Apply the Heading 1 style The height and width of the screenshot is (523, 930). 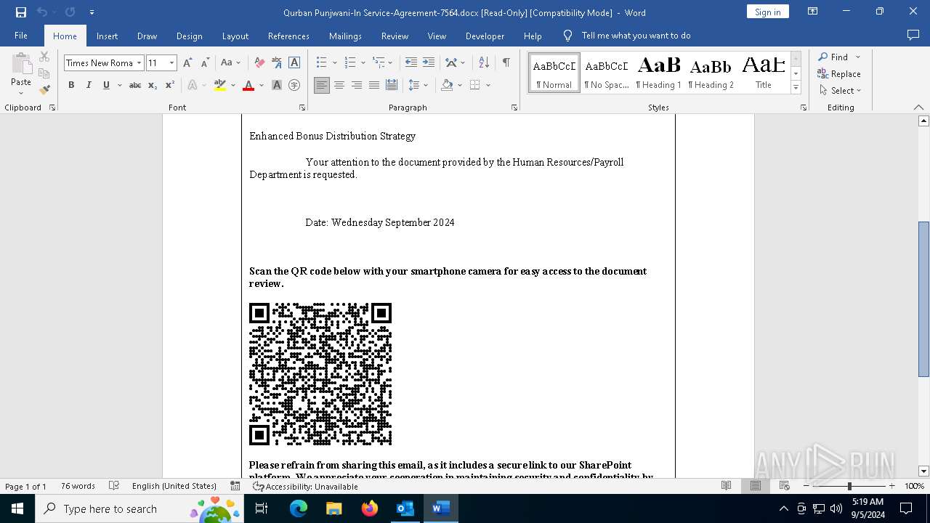point(659,73)
